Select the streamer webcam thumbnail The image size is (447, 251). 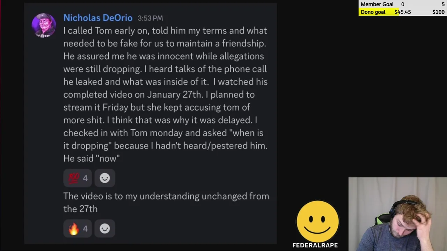tap(397, 214)
